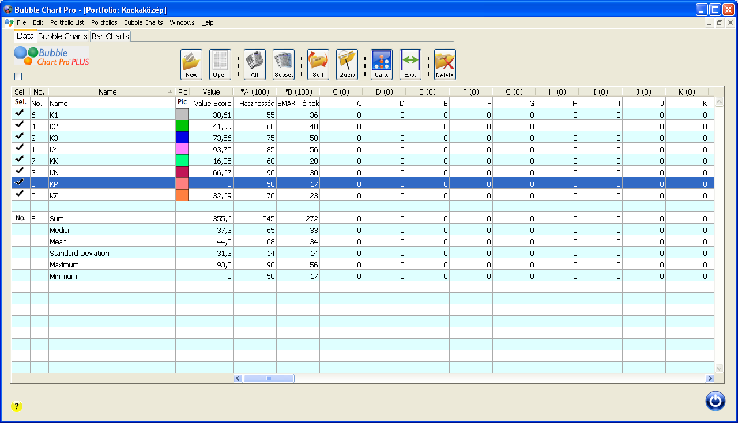
Task: Click the Open toolbar icon
Action: coord(220,64)
